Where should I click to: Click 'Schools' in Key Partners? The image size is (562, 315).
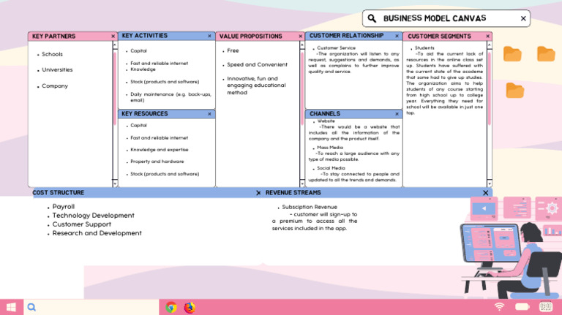tap(52, 54)
